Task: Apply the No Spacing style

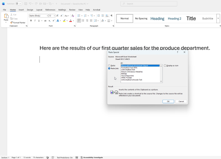Action: (x=141, y=18)
